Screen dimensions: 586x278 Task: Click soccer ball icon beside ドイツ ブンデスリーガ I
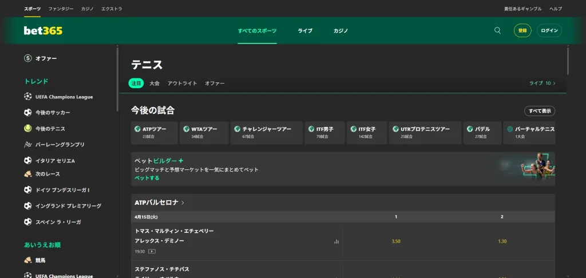(27, 190)
